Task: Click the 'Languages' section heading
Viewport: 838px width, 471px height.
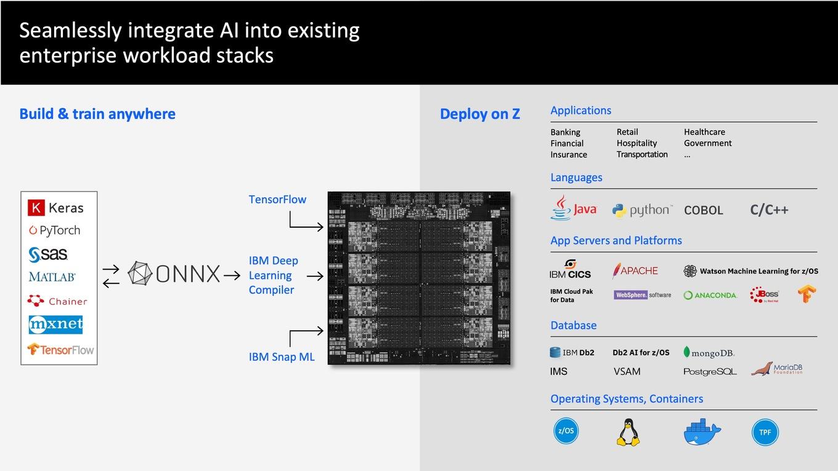Action: coord(576,177)
